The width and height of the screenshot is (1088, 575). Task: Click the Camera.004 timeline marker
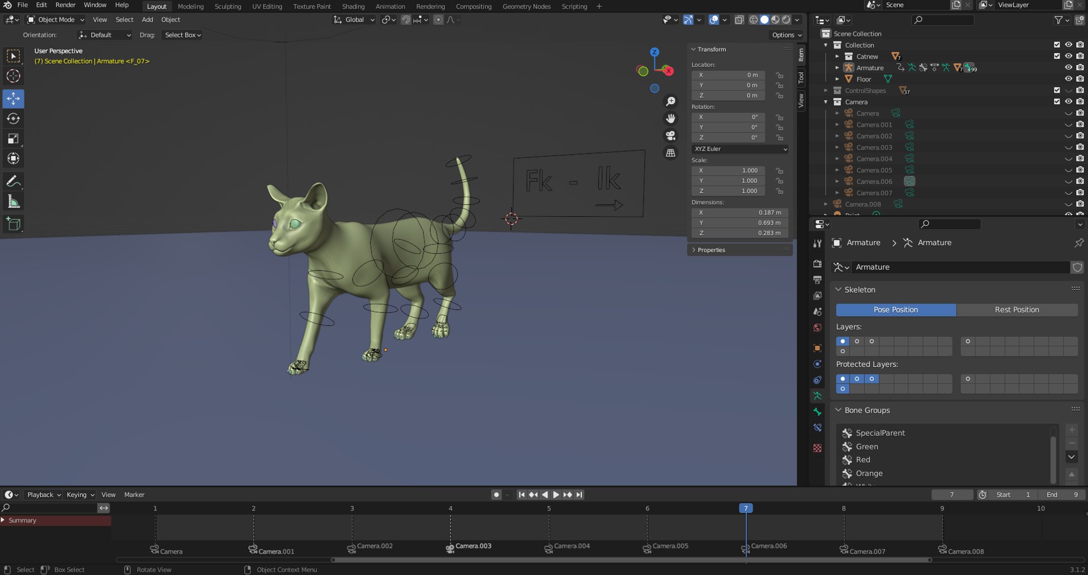click(549, 548)
